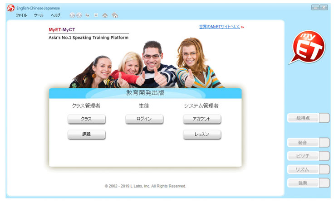
Task: Click the refresh arrows toolbar icon
Action: click(x=87, y=15)
